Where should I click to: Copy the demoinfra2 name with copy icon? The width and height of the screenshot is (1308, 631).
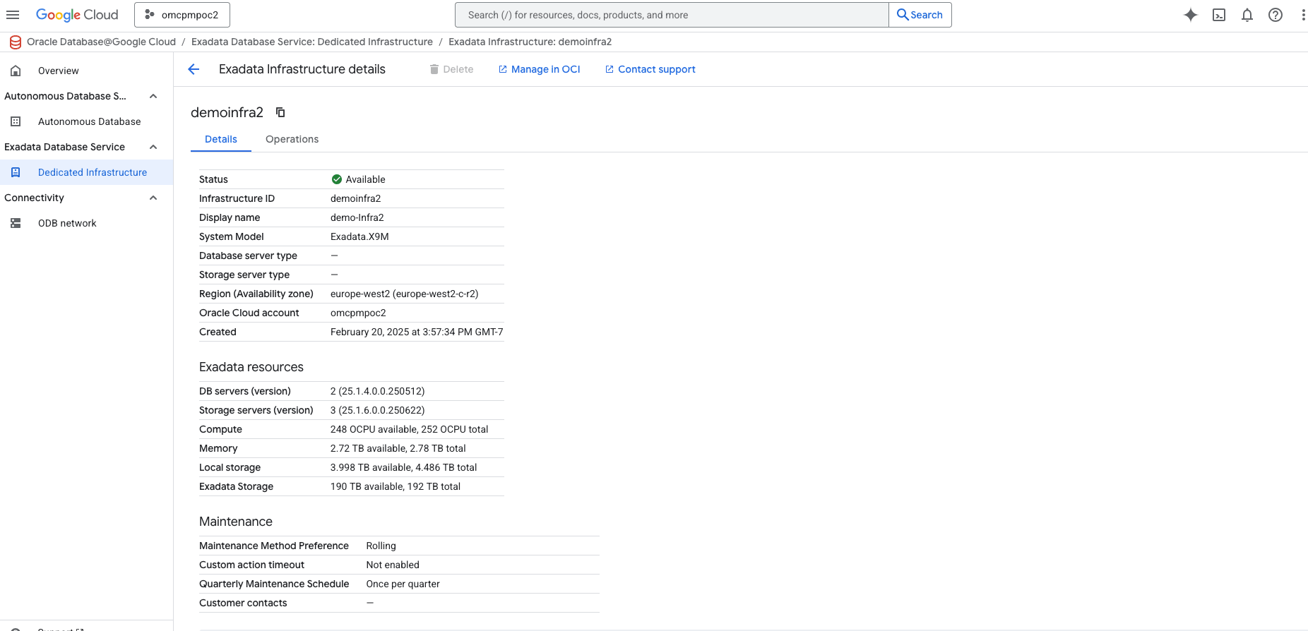280,112
